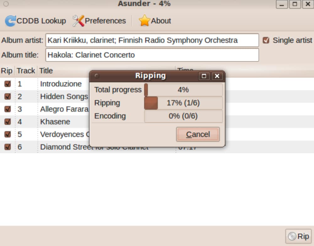
Task: Toggle rip checkbox for track 6 Diamond Street
Action: [x=8, y=147]
